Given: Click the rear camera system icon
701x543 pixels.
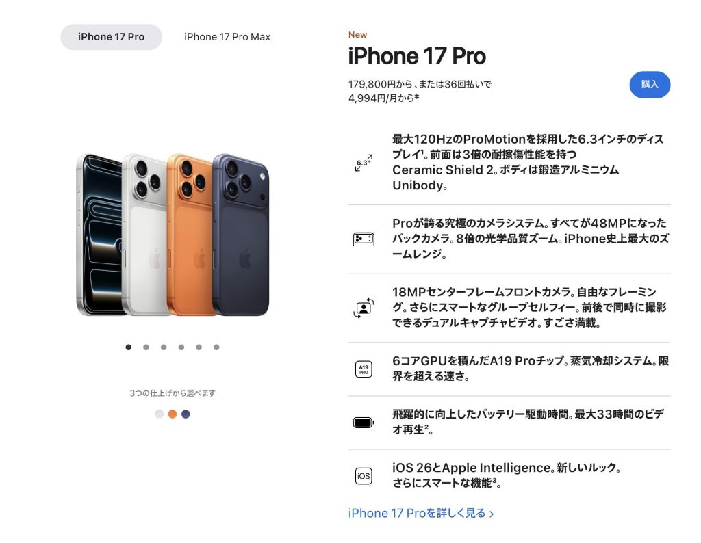Looking at the screenshot, I should [364, 239].
